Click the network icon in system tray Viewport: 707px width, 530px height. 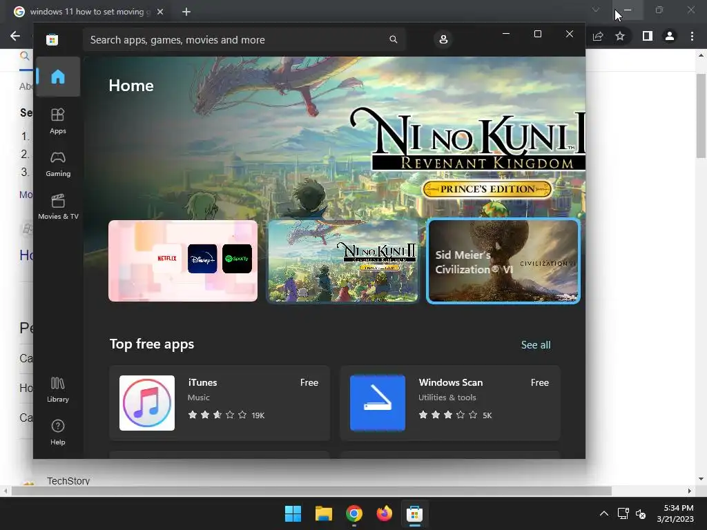click(623, 513)
